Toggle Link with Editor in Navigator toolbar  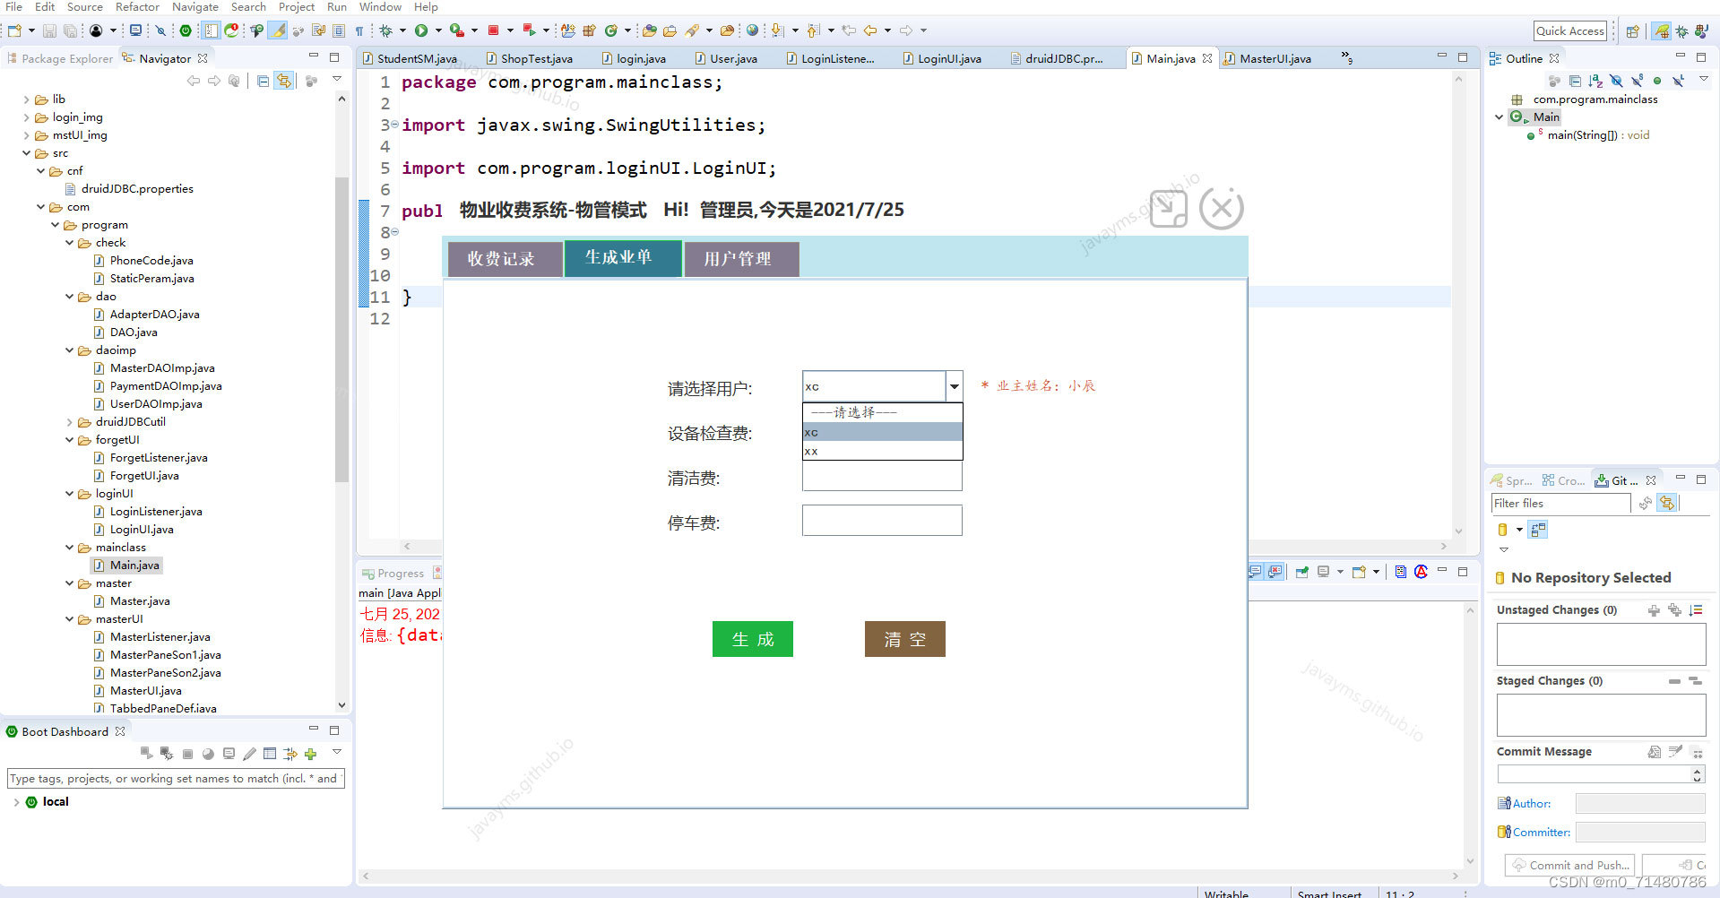pos(284,81)
